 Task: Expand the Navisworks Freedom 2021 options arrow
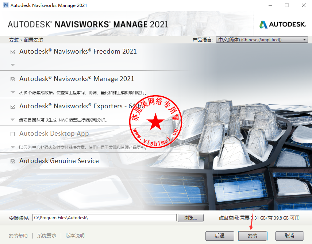click(13, 65)
